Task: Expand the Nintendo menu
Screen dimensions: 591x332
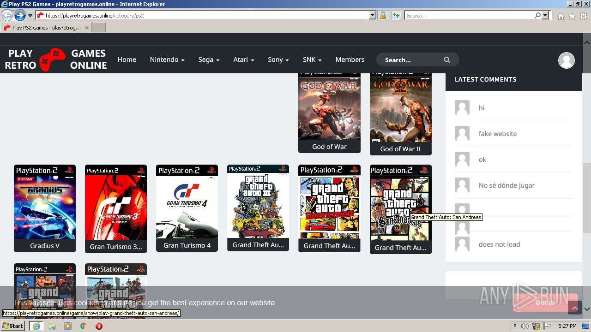Action: [167, 59]
